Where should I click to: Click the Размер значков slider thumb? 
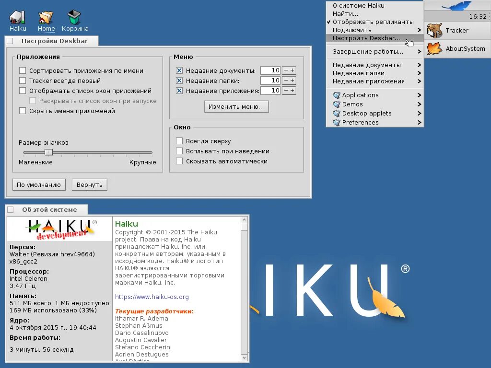click(x=48, y=152)
